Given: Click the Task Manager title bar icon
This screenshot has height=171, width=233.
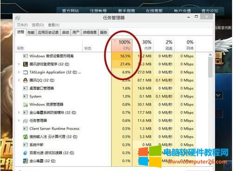Looking at the screenshot, I should (18, 18).
